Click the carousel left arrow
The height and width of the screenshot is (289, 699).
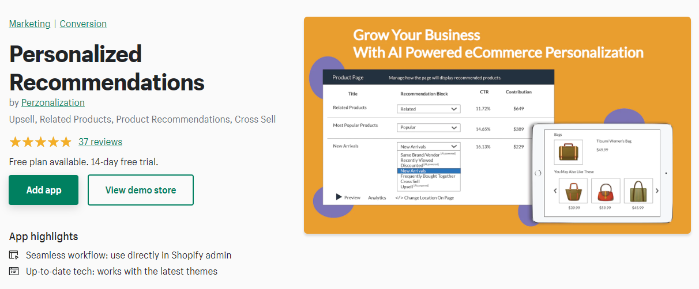(x=556, y=191)
